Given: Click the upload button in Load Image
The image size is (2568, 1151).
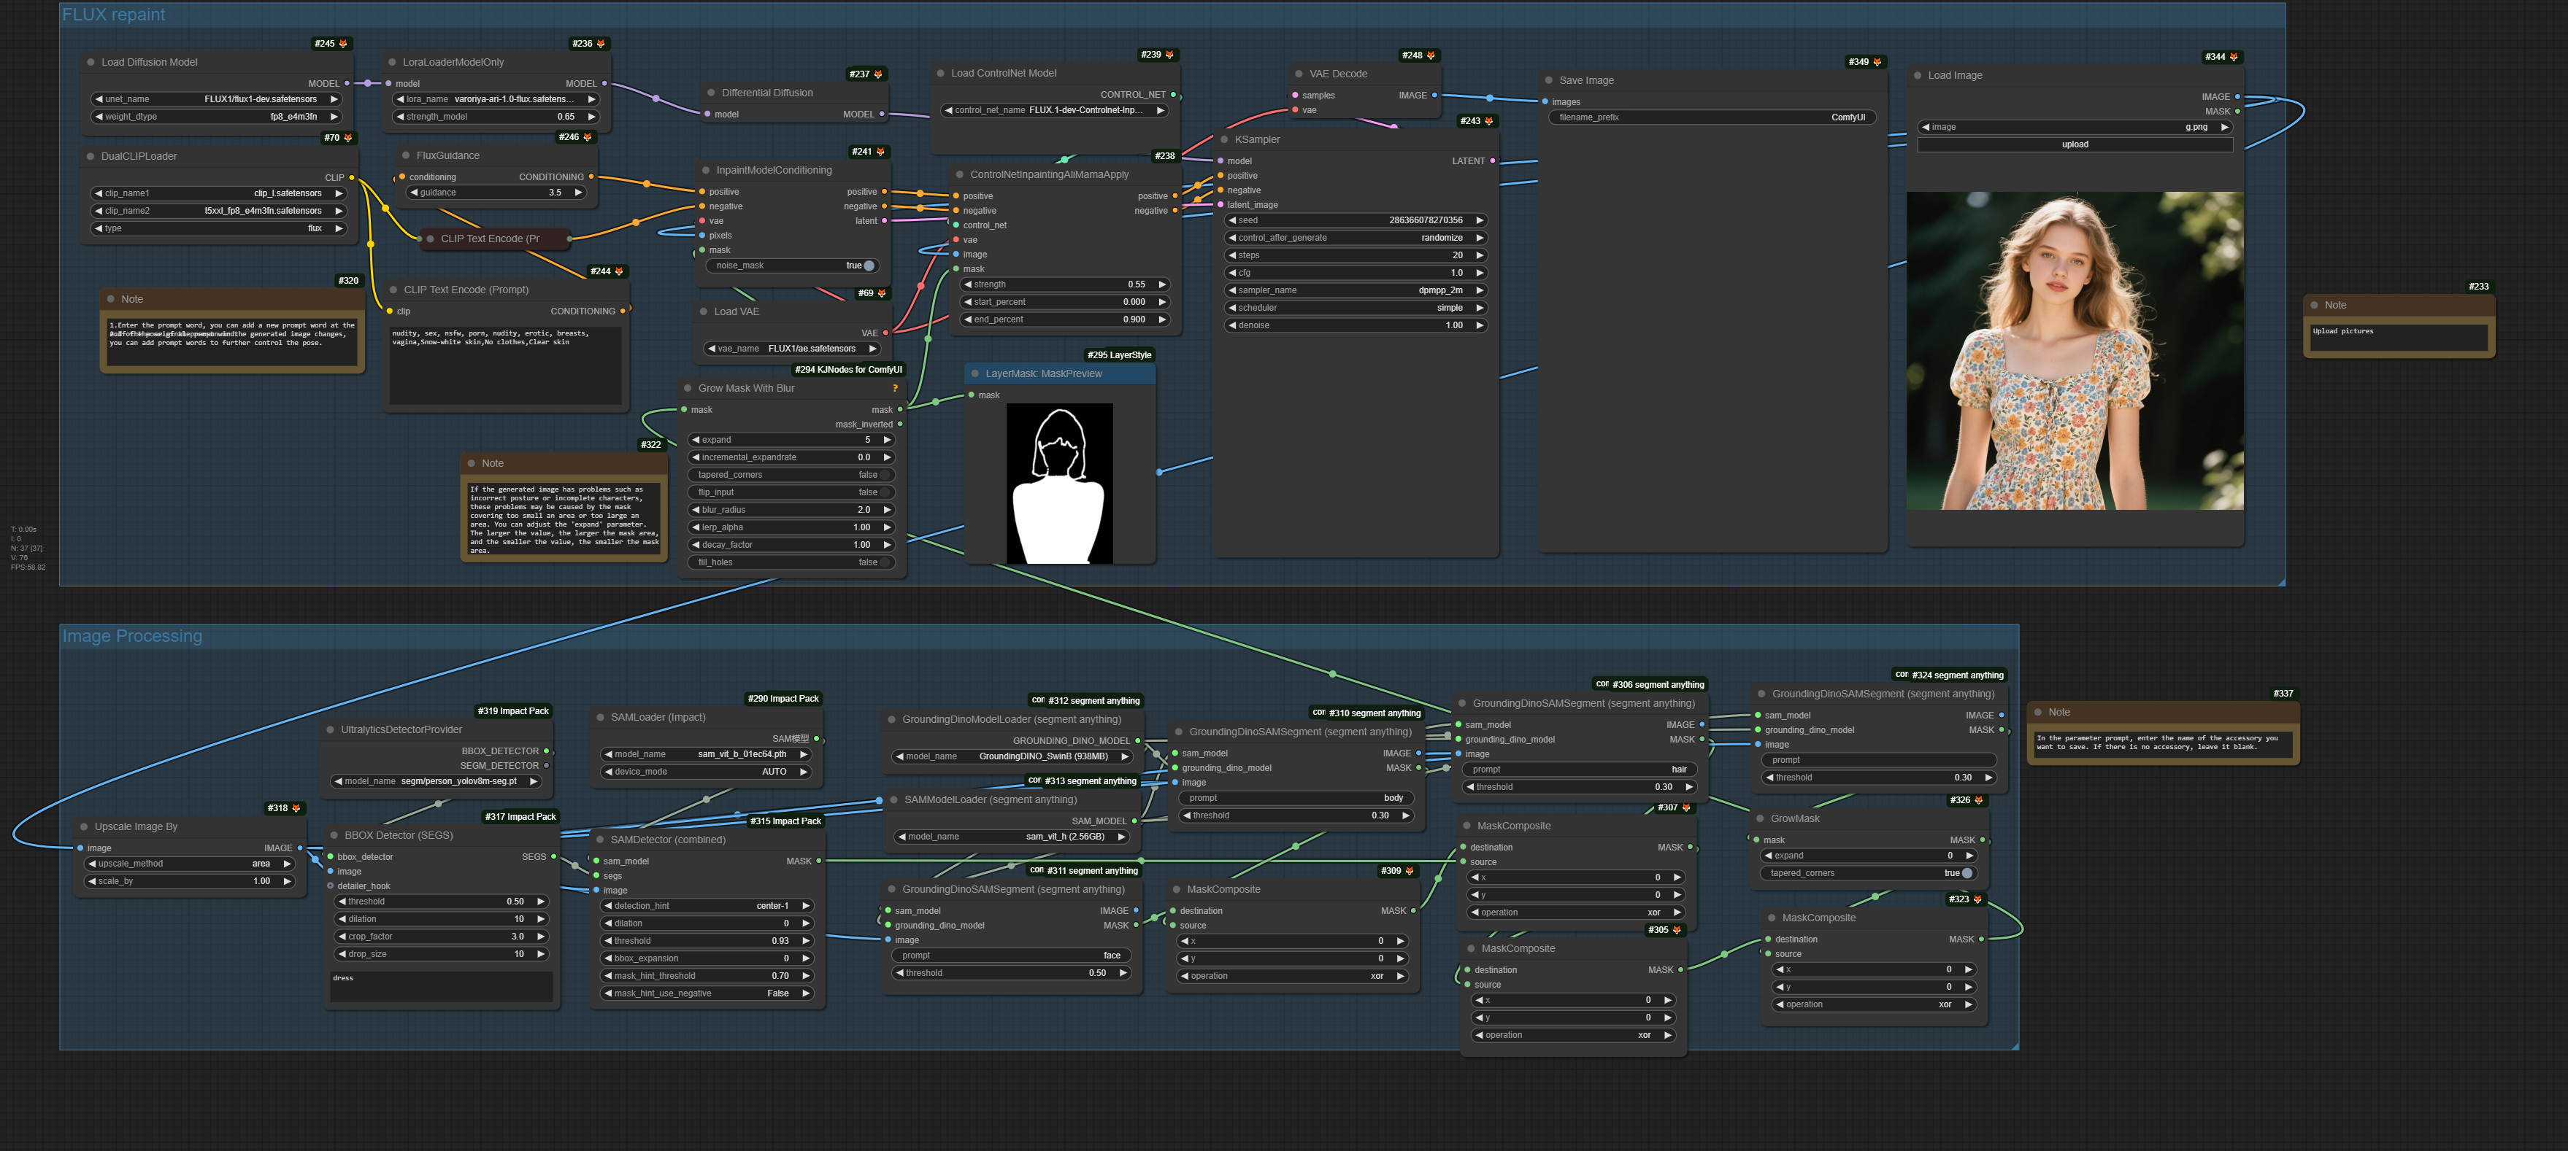Looking at the screenshot, I should click(2075, 144).
